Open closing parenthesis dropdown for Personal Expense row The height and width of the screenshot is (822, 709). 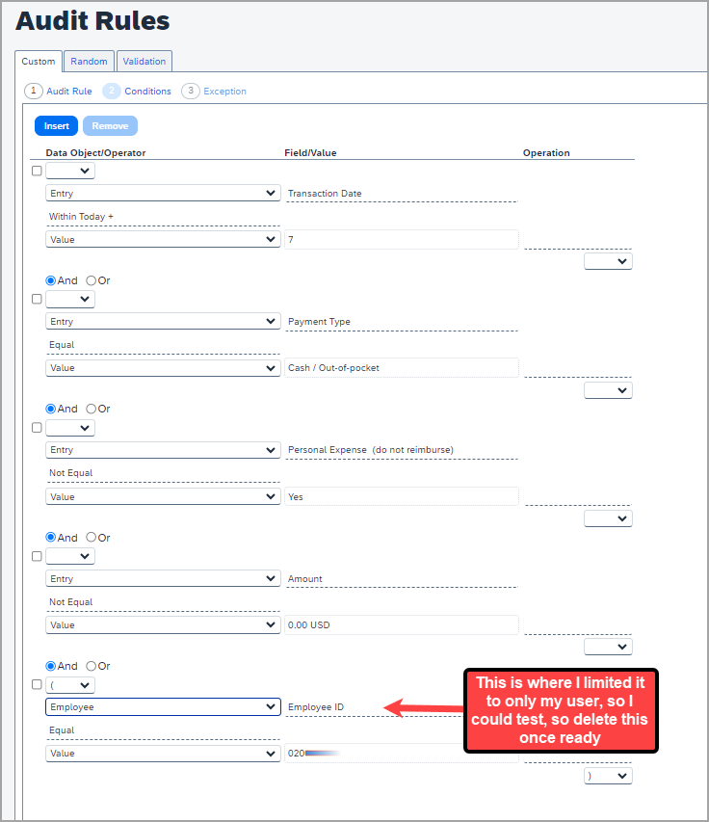click(x=608, y=518)
